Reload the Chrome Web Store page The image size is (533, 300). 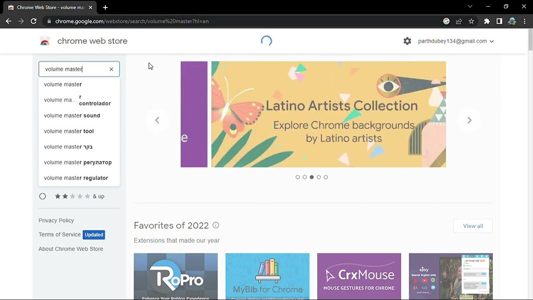(34, 21)
